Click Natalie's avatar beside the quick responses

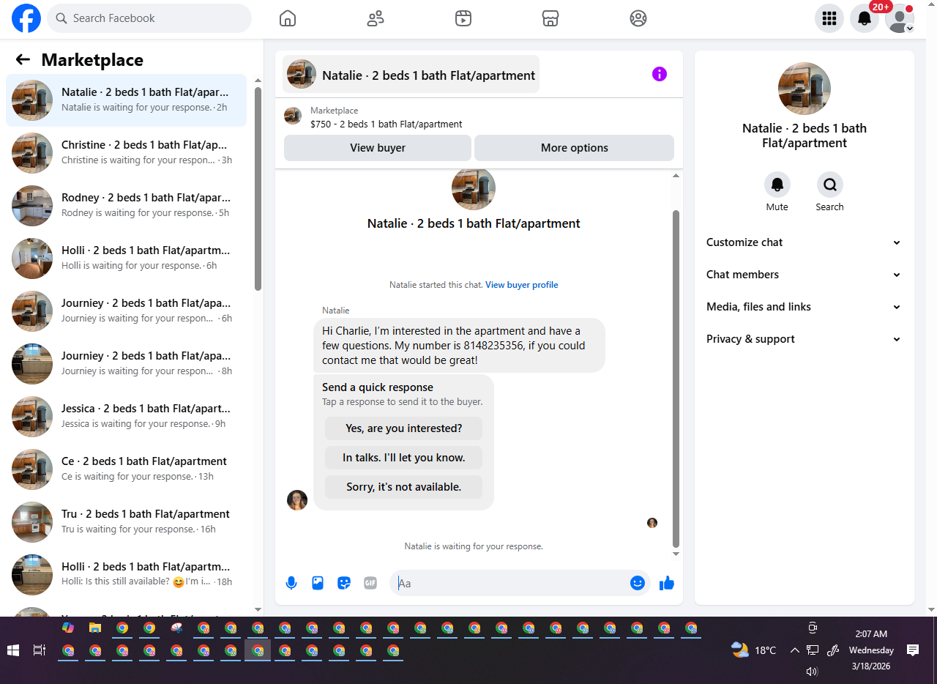coord(297,500)
